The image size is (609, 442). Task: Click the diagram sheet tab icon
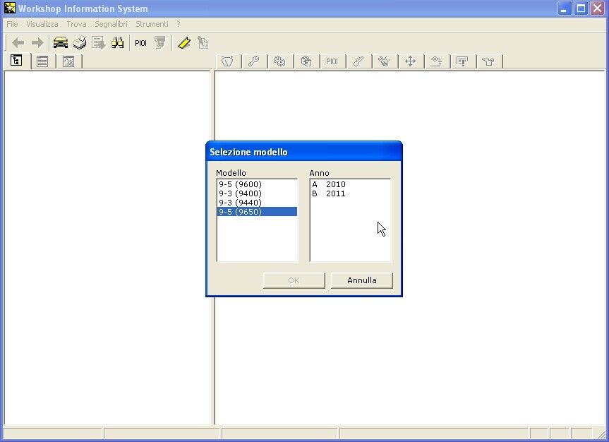click(x=462, y=61)
